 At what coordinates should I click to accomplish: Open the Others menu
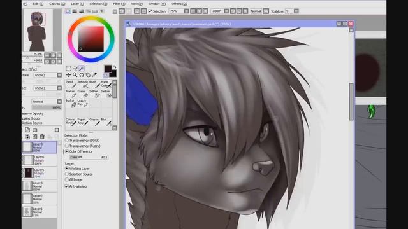[179, 4]
